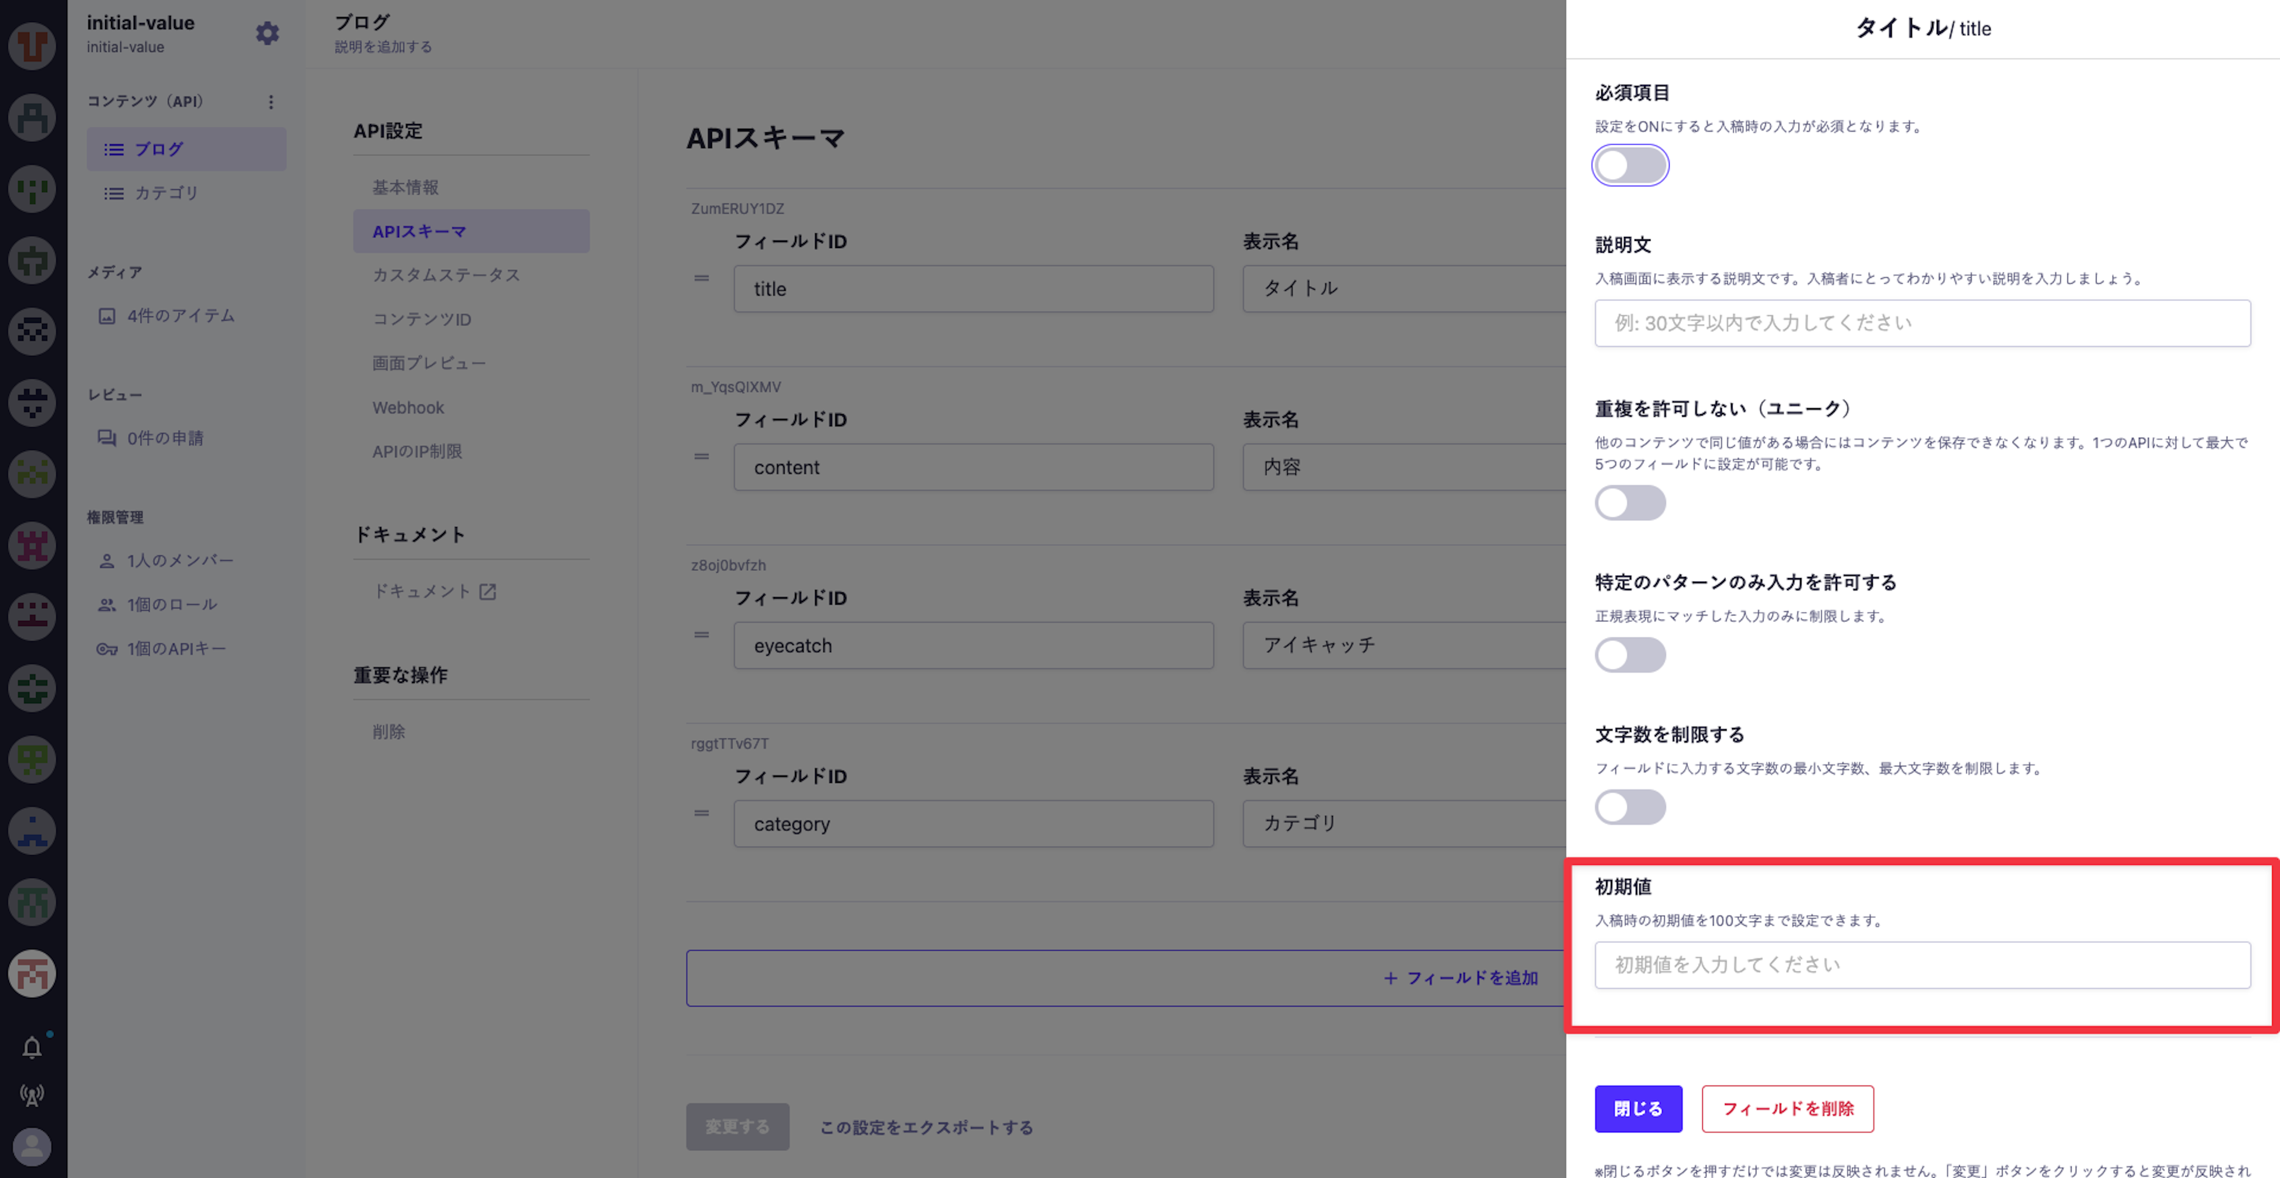Click the 説明文 input field
This screenshot has height=1178, width=2280.
click(1923, 323)
